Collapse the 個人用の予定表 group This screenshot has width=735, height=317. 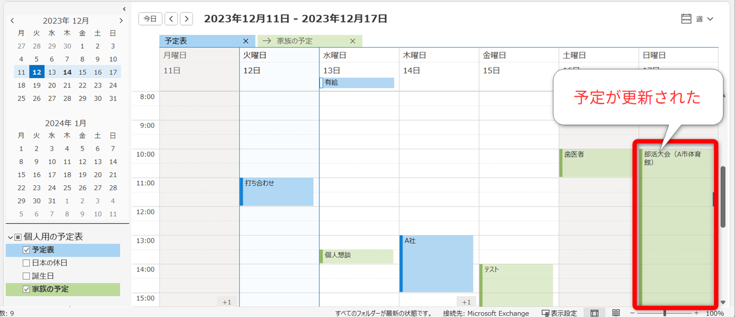click(10, 237)
